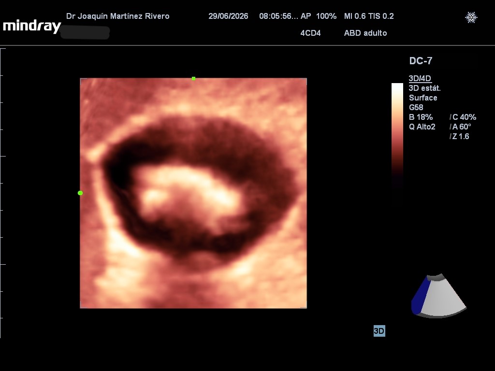495x371 pixels.
Task: Click the Mindray logo
Action: 32,27
